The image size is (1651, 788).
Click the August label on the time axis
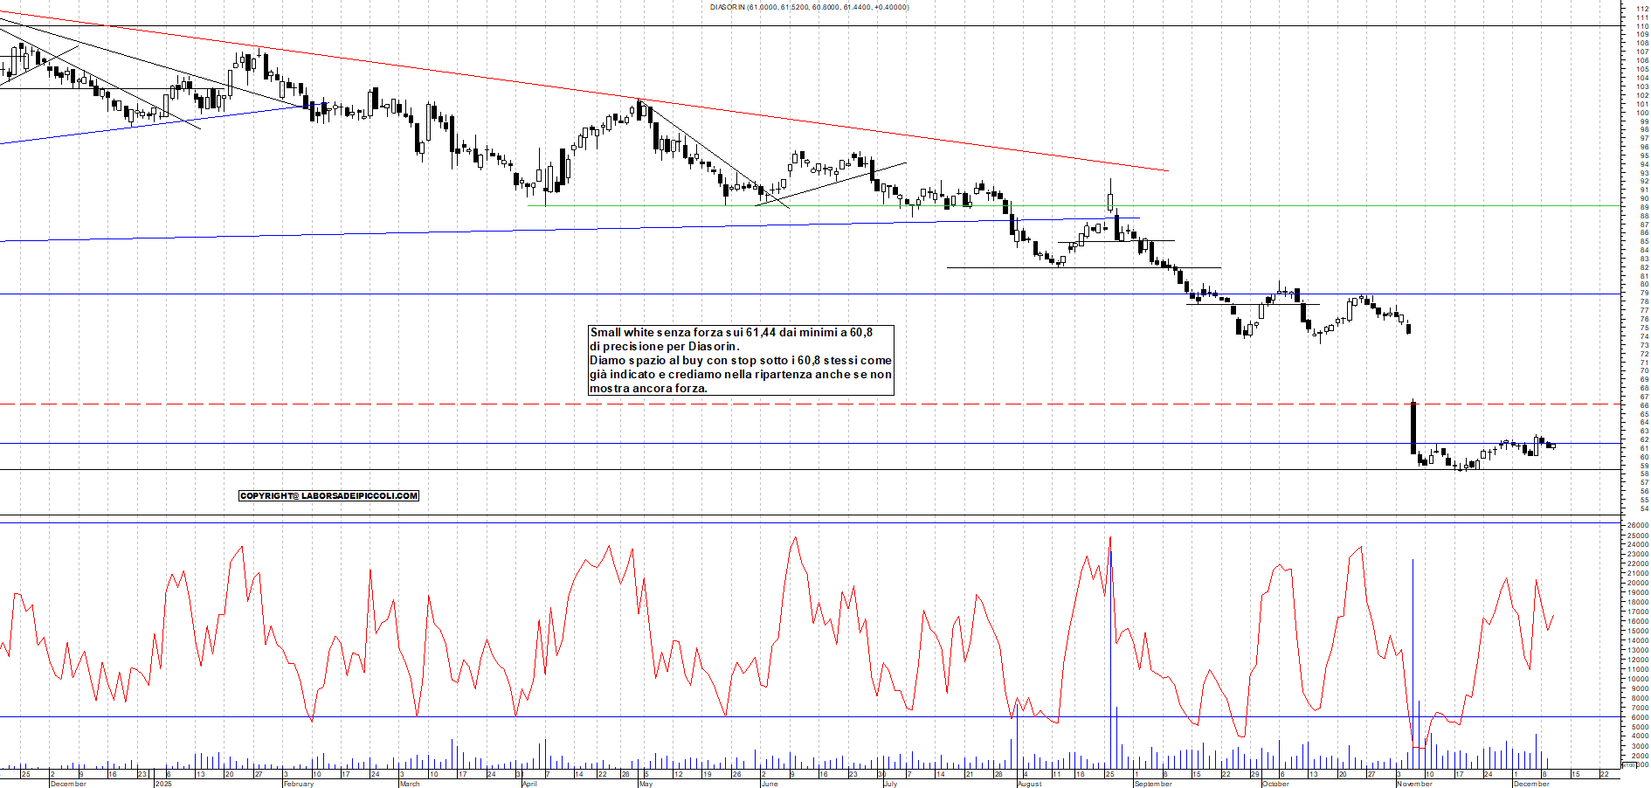[x=1030, y=784]
